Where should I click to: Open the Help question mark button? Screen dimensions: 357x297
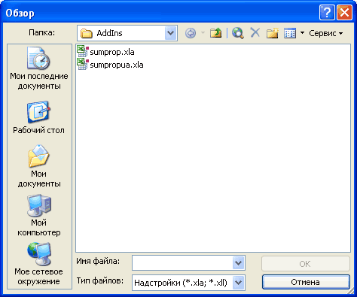pos(327,12)
